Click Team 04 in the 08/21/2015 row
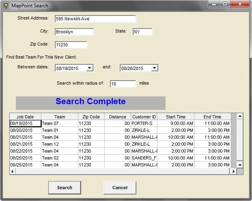 click(60, 137)
